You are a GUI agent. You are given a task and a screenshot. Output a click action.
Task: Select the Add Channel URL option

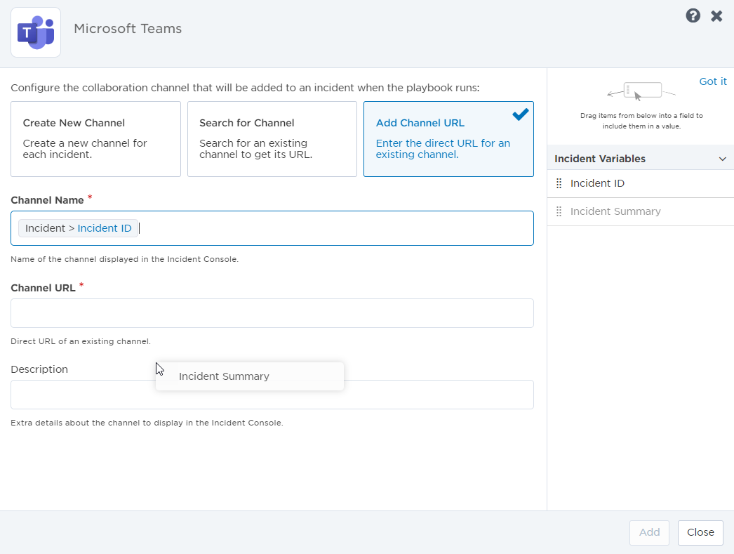click(x=448, y=139)
